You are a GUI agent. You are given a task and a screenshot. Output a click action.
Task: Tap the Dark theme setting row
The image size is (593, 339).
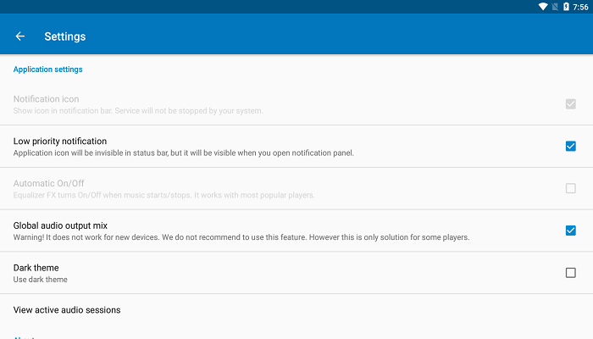(x=254, y=273)
